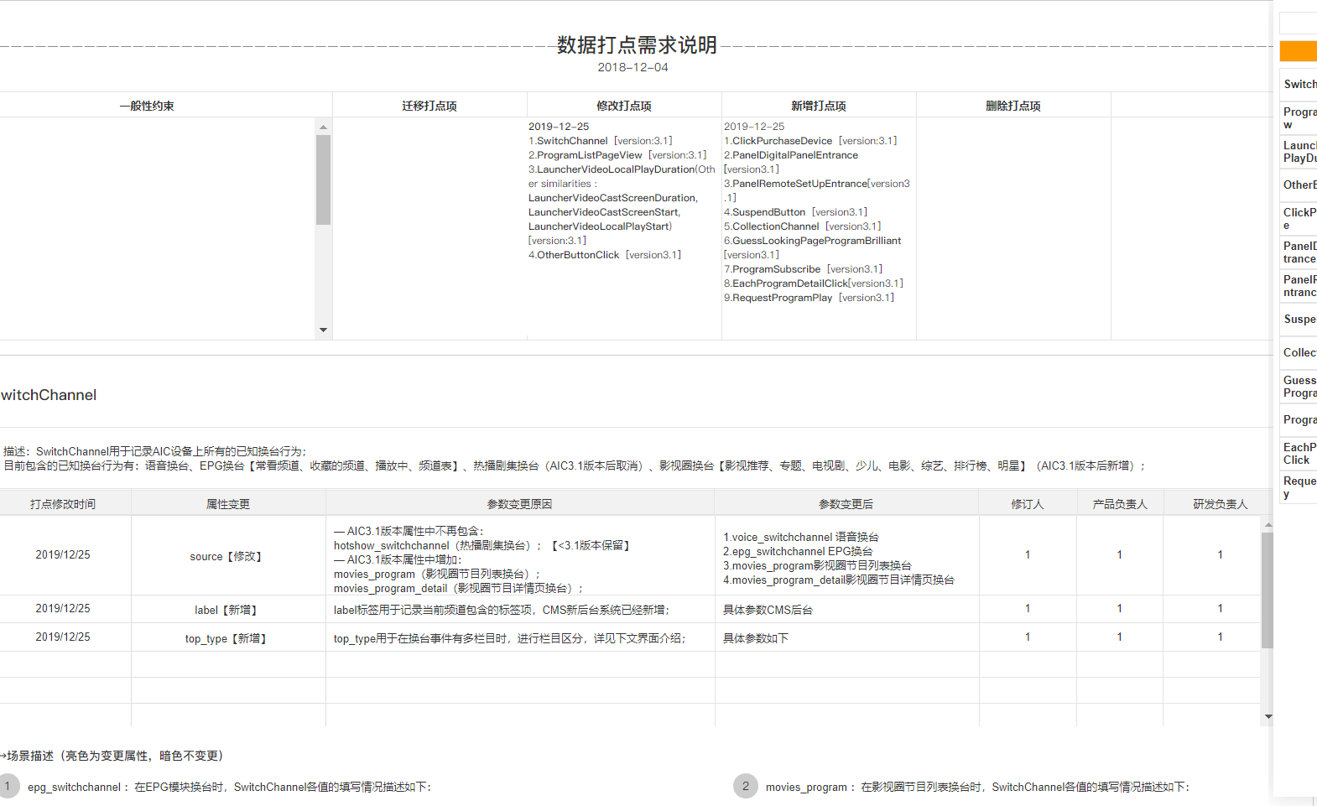Click "1.voice_switchchannel 语音换台" in 参数变更后
The width and height of the screenshot is (1317, 806).
coord(801,537)
